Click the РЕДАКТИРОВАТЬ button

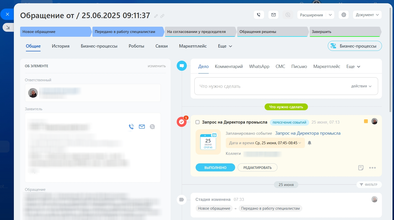pyautogui.click(x=257, y=168)
